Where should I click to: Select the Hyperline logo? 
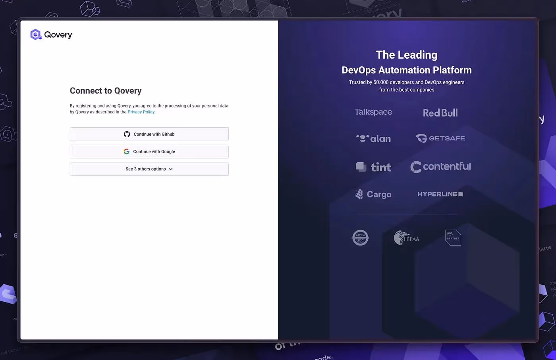click(440, 194)
